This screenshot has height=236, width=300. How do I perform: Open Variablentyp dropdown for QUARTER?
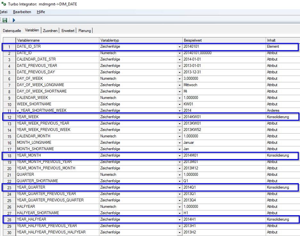tap(179, 175)
